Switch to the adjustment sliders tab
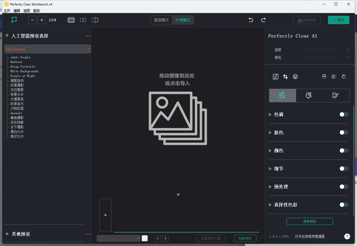 coord(282,95)
